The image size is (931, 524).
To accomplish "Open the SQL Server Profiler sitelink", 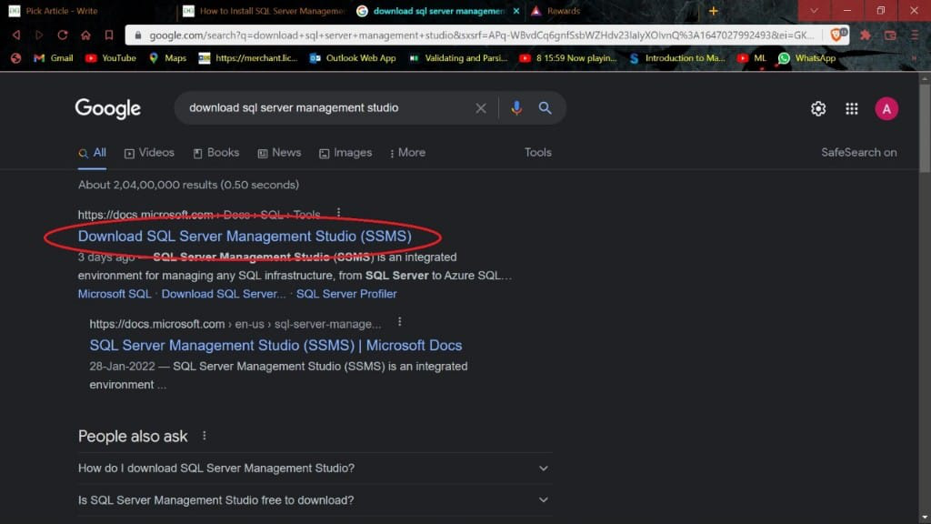I will point(346,294).
